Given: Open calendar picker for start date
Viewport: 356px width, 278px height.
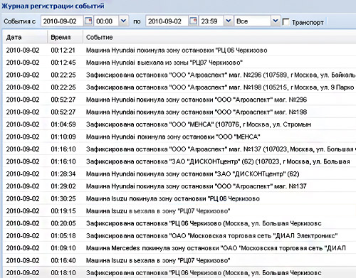Looking at the screenshot, I should coord(88,21).
